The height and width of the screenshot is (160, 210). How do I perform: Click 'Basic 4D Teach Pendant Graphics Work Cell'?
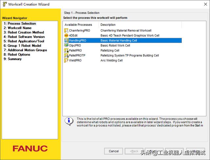[x=130, y=35]
